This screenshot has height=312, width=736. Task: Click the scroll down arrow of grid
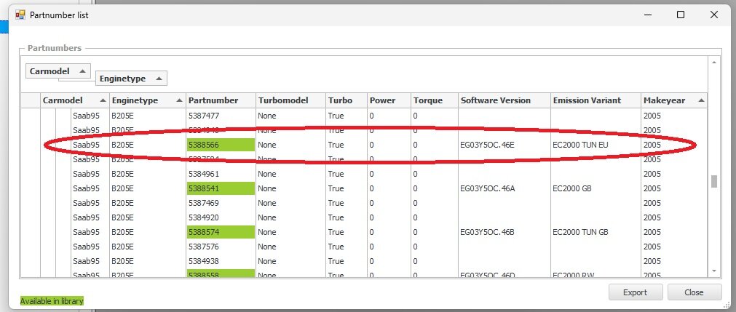click(713, 270)
